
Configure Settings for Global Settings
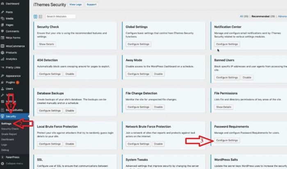(x=139, y=44)
